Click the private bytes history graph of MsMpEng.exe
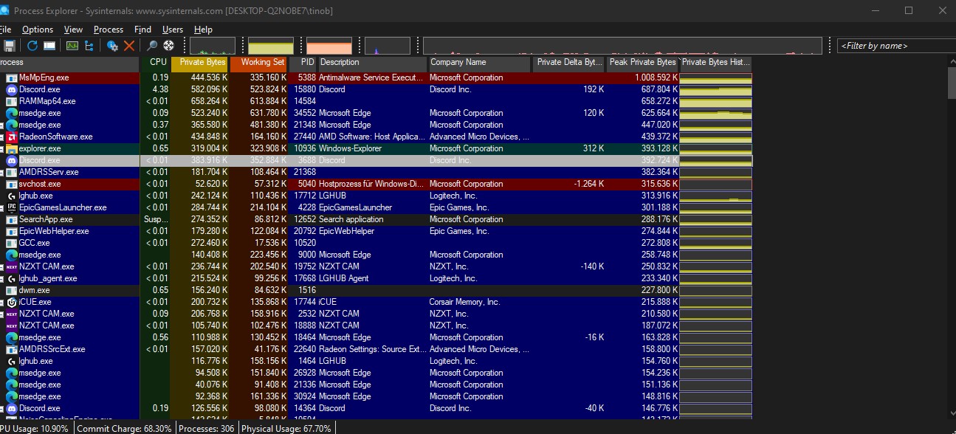Screen dimensions: 956x434 [715, 77]
